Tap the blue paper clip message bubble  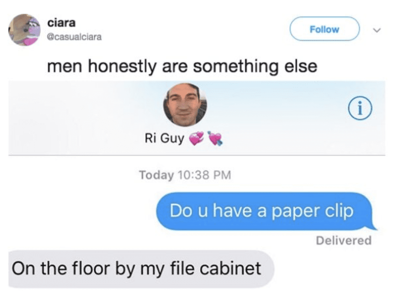pyautogui.click(x=266, y=212)
